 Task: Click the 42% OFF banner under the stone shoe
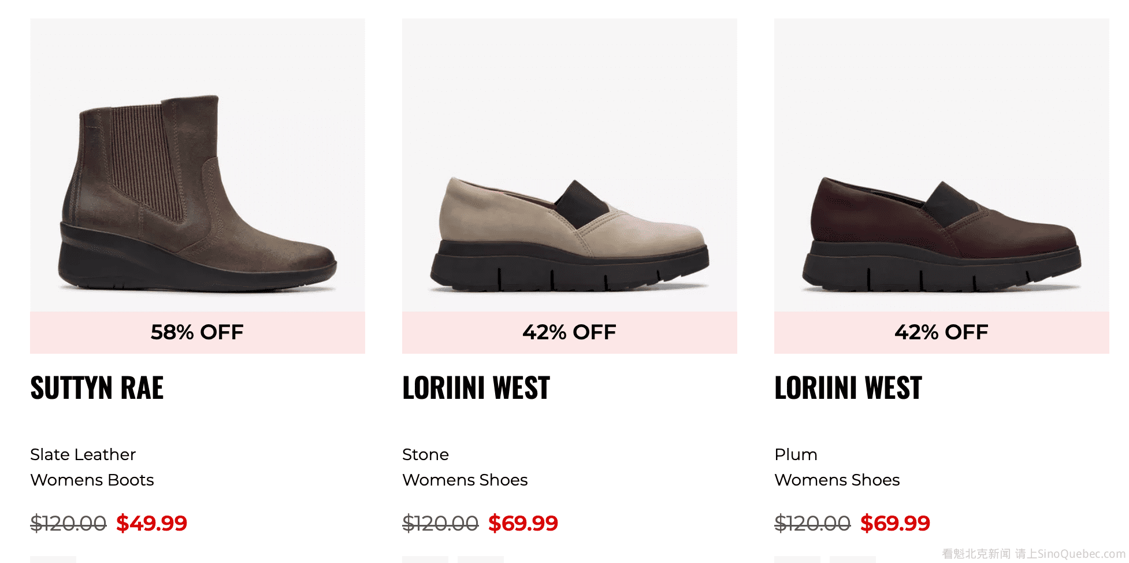tap(569, 332)
